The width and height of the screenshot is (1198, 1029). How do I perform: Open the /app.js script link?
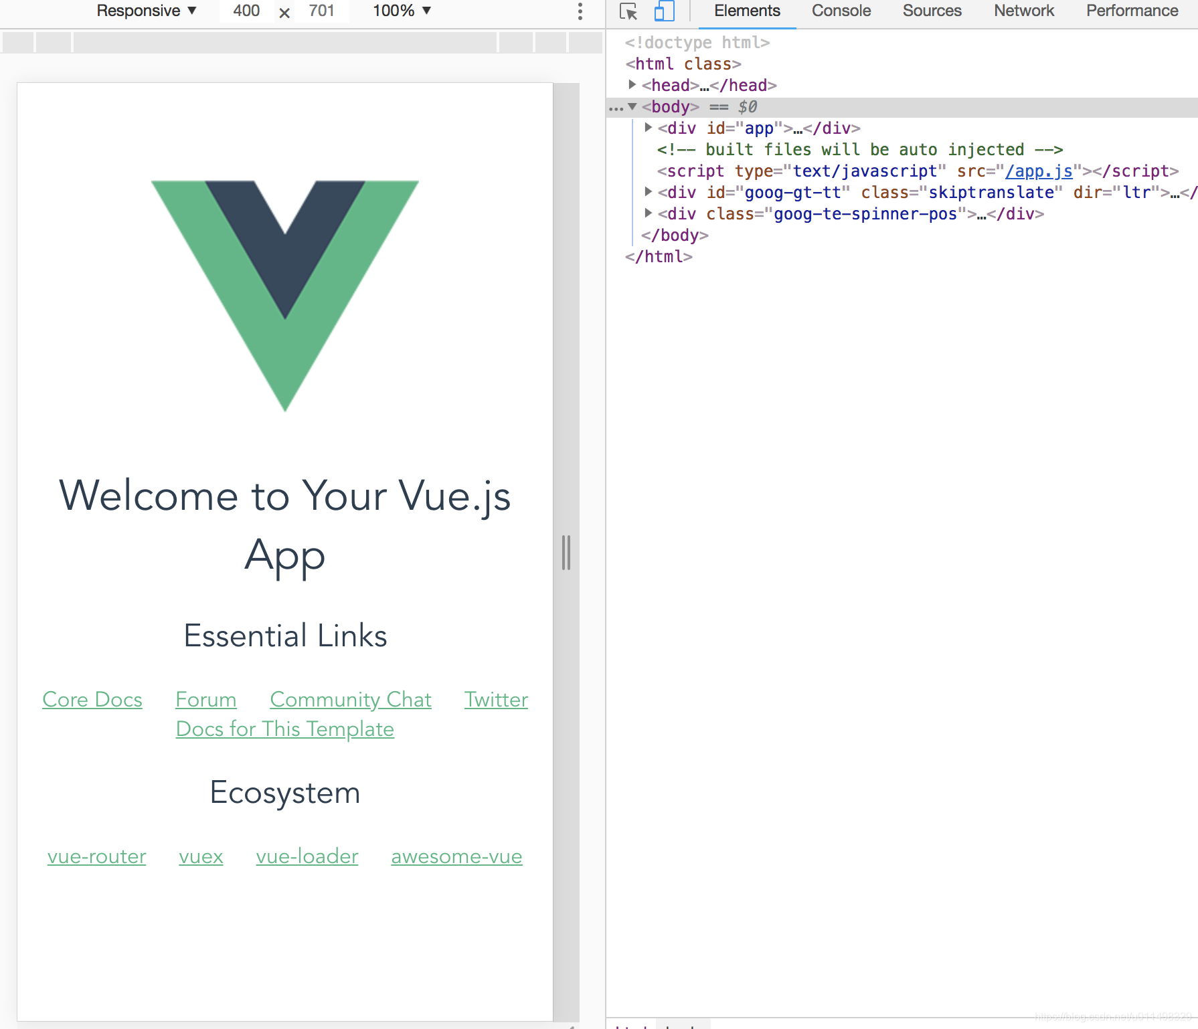click(x=1039, y=171)
